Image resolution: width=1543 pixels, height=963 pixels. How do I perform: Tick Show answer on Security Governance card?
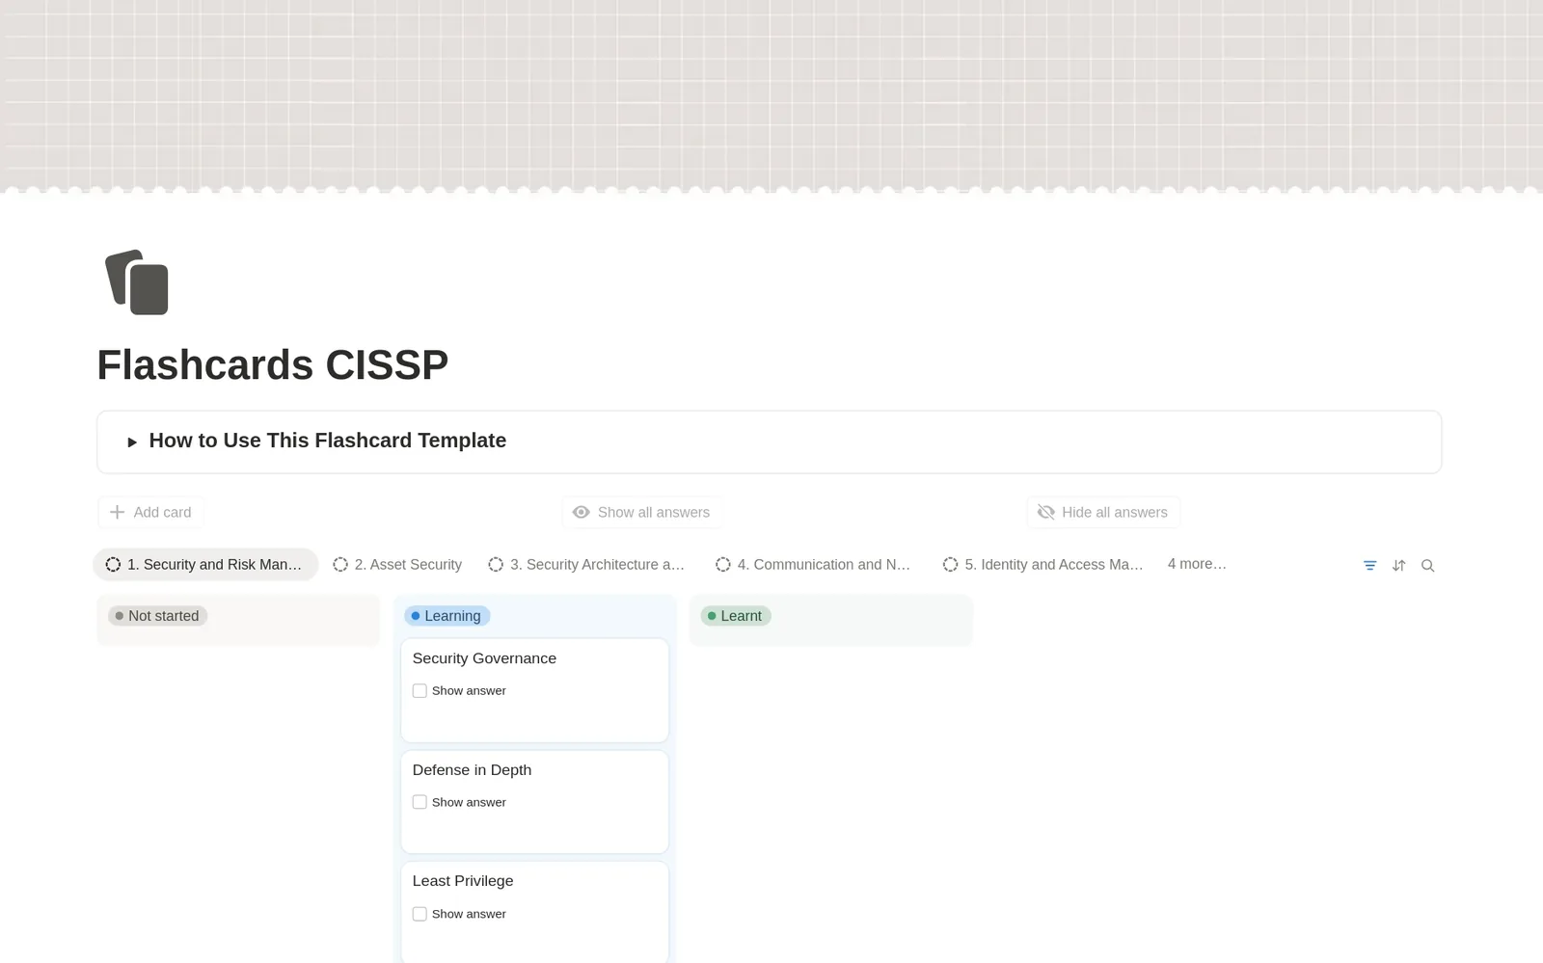tap(420, 691)
